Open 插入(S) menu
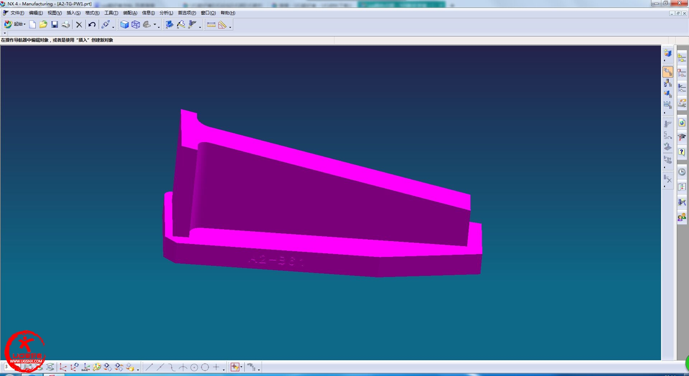The width and height of the screenshot is (689, 376). coord(74,13)
